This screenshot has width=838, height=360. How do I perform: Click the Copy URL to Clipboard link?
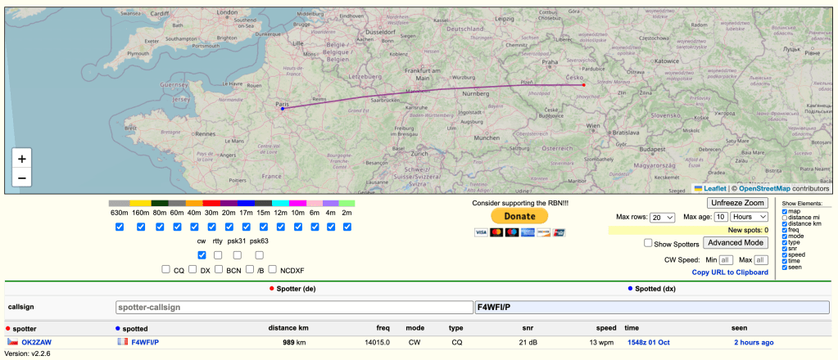point(730,272)
